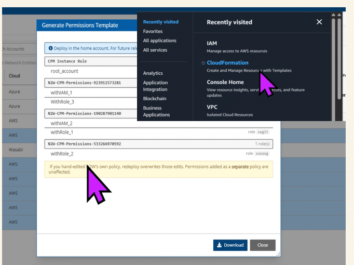Viewport: 354px width, 265px height.
Task: Click the yellow hand-edited policy warning note
Action: (x=159, y=169)
